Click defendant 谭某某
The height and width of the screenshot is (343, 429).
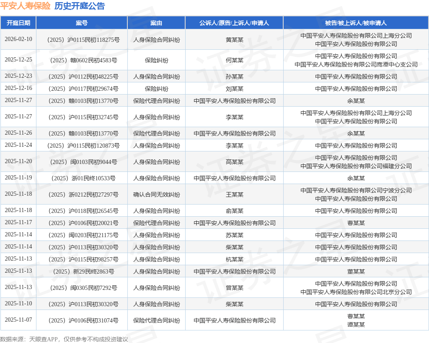click(x=356, y=325)
